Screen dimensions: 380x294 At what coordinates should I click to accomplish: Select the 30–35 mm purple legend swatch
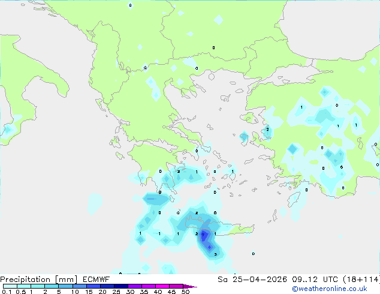[135, 286]
